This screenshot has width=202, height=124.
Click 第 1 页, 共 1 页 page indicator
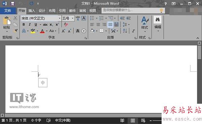(x=14, y=121)
